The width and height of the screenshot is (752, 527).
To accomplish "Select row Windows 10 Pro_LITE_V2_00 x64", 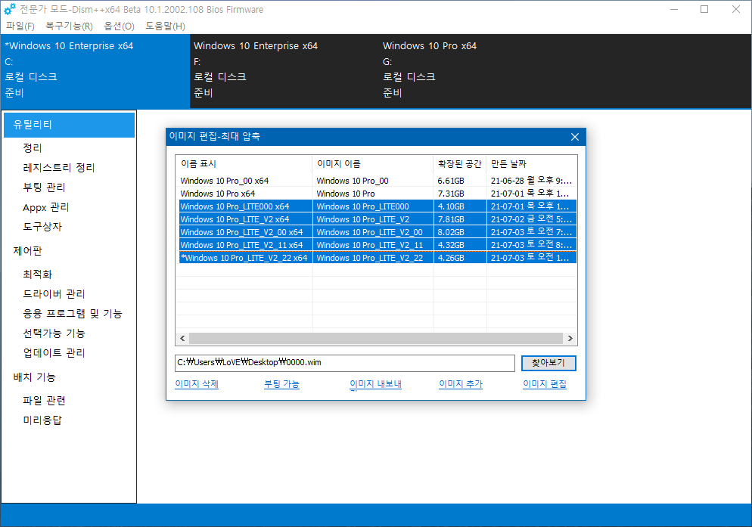I will pos(376,232).
